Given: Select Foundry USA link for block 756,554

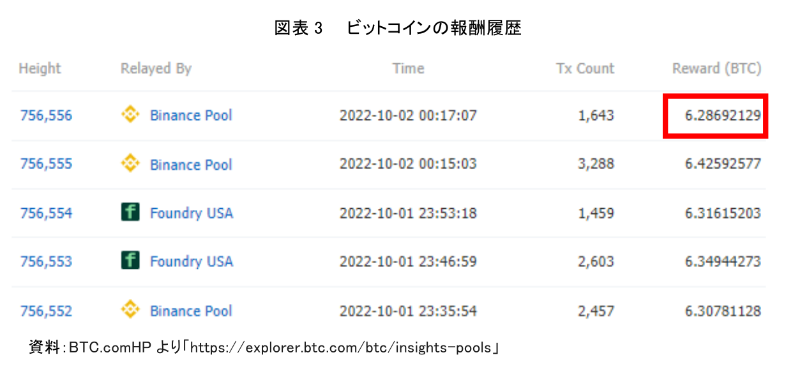Looking at the screenshot, I should [x=192, y=213].
